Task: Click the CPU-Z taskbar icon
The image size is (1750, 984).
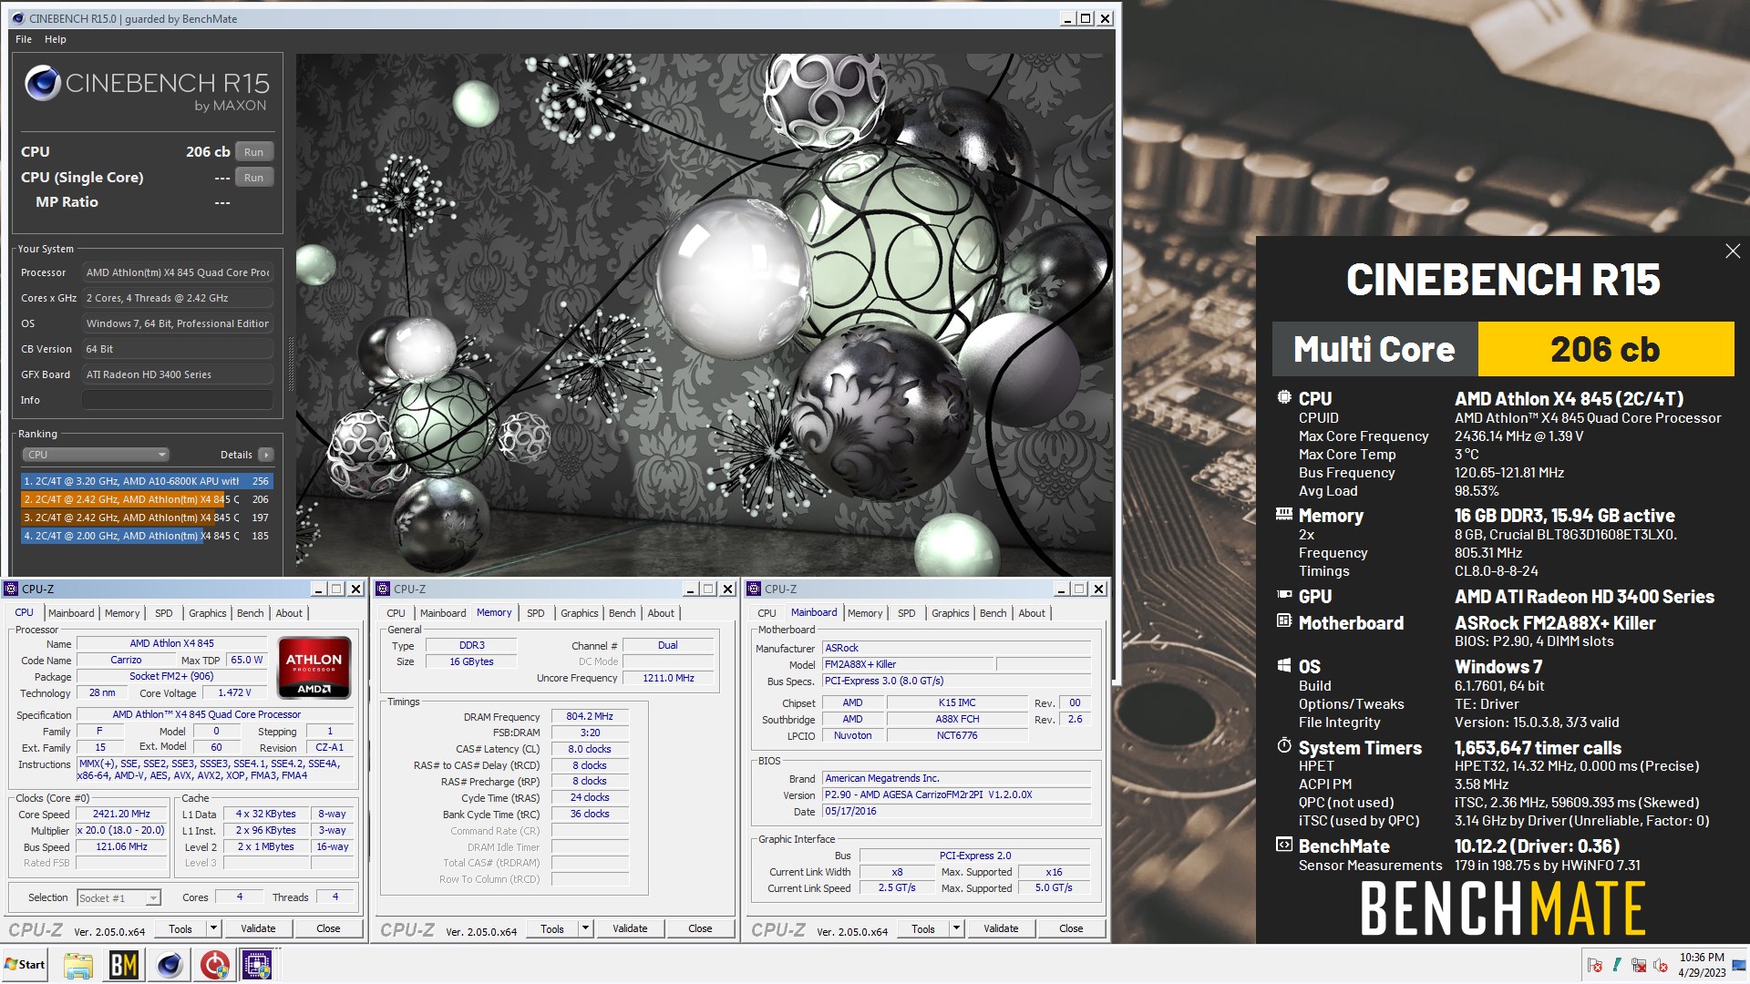Action: [x=258, y=965]
